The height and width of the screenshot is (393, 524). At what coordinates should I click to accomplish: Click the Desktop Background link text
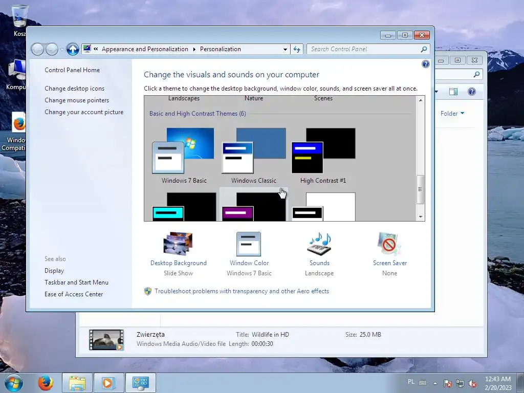179,263
